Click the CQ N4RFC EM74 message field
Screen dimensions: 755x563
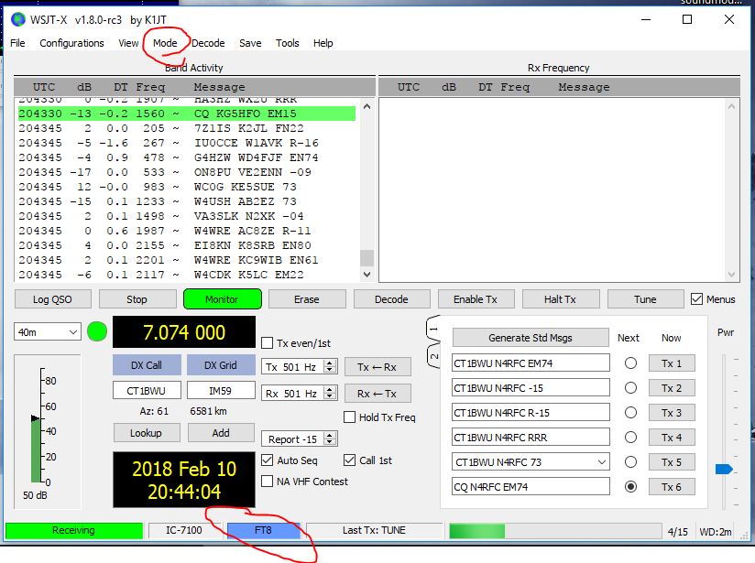(531, 487)
